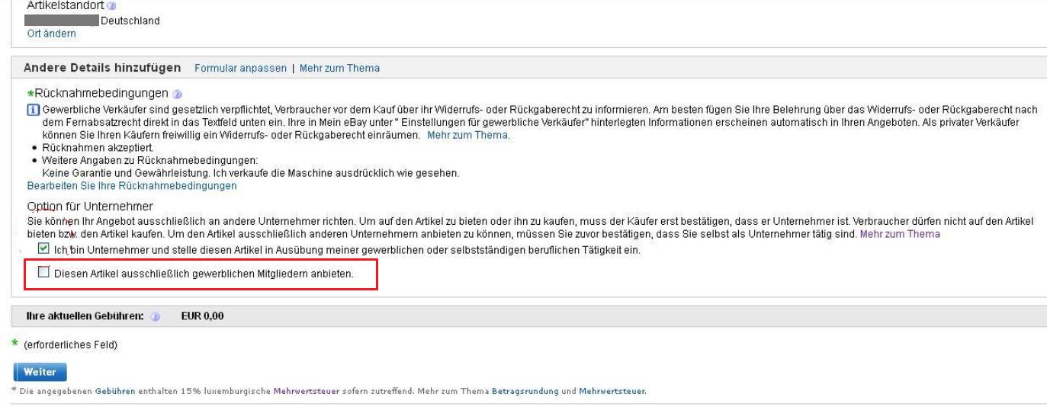Open Mehr zum Thema beside Formular anpassen

point(339,68)
